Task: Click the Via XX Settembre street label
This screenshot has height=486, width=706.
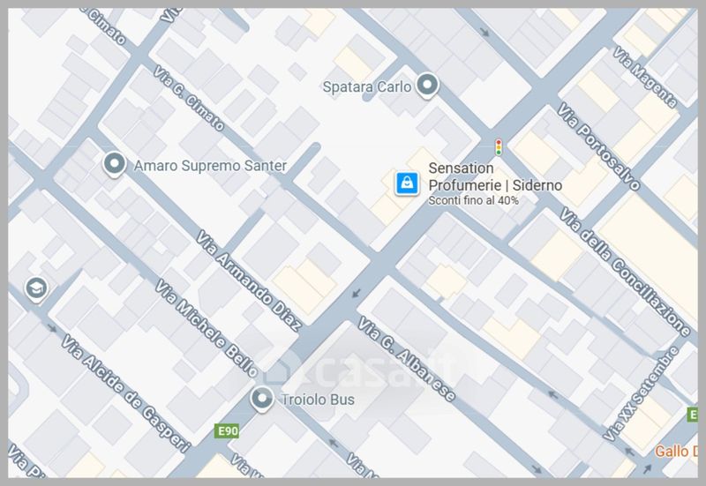Action: (641, 394)
